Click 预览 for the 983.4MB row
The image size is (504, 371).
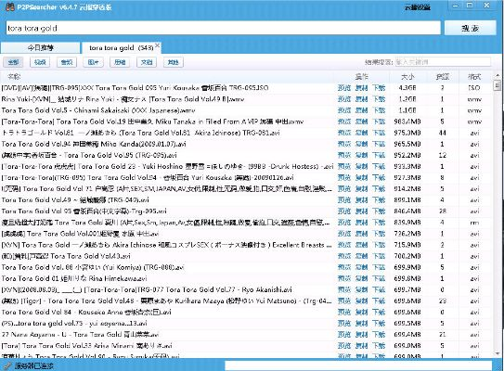(x=344, y=122)
